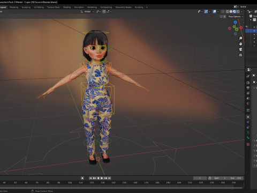Toggle snapping magnet in viewport header
The height and width of the screenshot is (193, 257).
104,11
